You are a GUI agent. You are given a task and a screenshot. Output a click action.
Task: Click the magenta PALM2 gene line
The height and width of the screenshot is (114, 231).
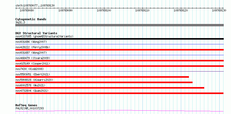pyautogui.click(x=119, y=111)
